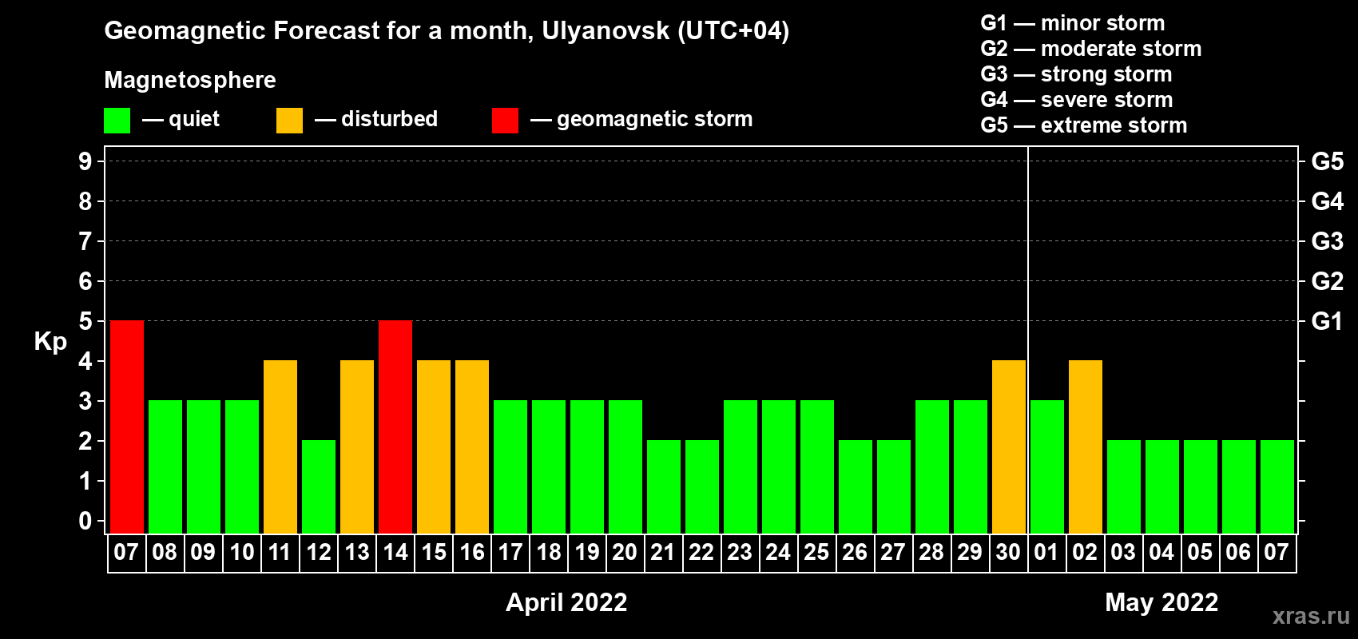Click the Magnetosphere heading

[x=190, y=80]
